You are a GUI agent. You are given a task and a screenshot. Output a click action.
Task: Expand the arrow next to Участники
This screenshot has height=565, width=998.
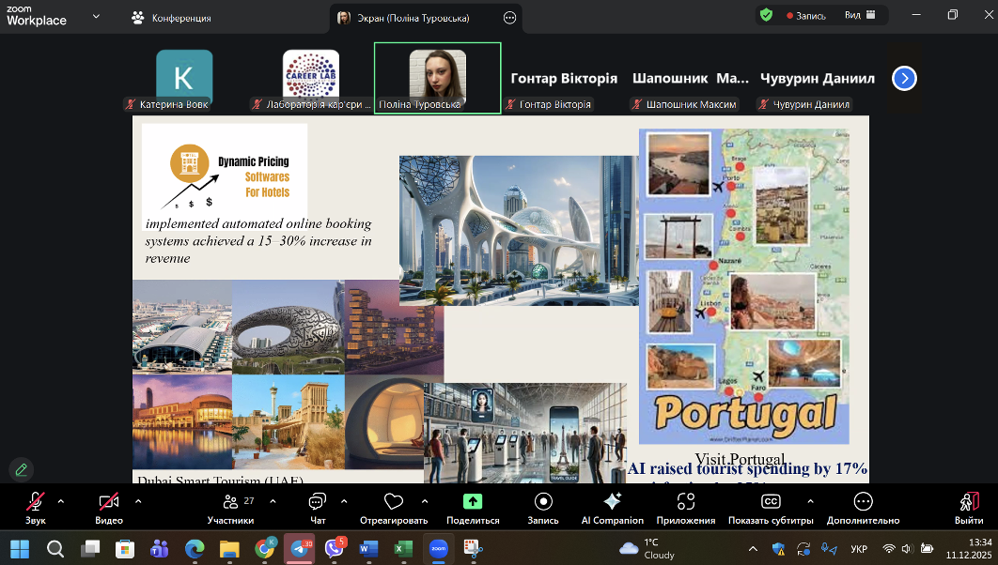(x=273, y=500)
